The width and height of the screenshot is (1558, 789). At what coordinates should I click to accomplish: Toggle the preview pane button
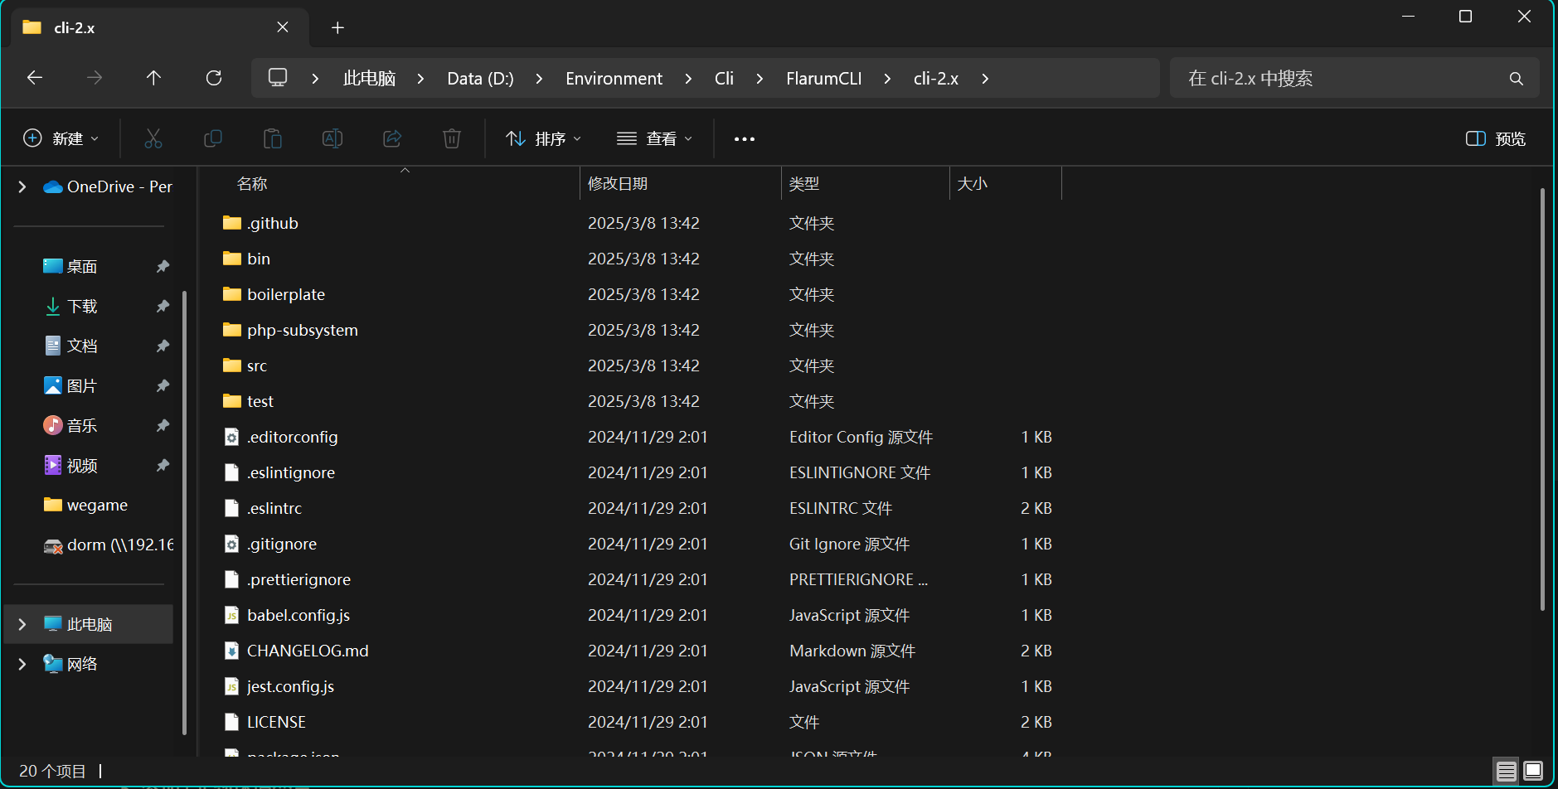[1496, 138]
